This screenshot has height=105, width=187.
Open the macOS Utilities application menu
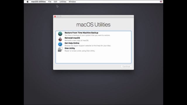pyautogui.click(x=38, y=2)
